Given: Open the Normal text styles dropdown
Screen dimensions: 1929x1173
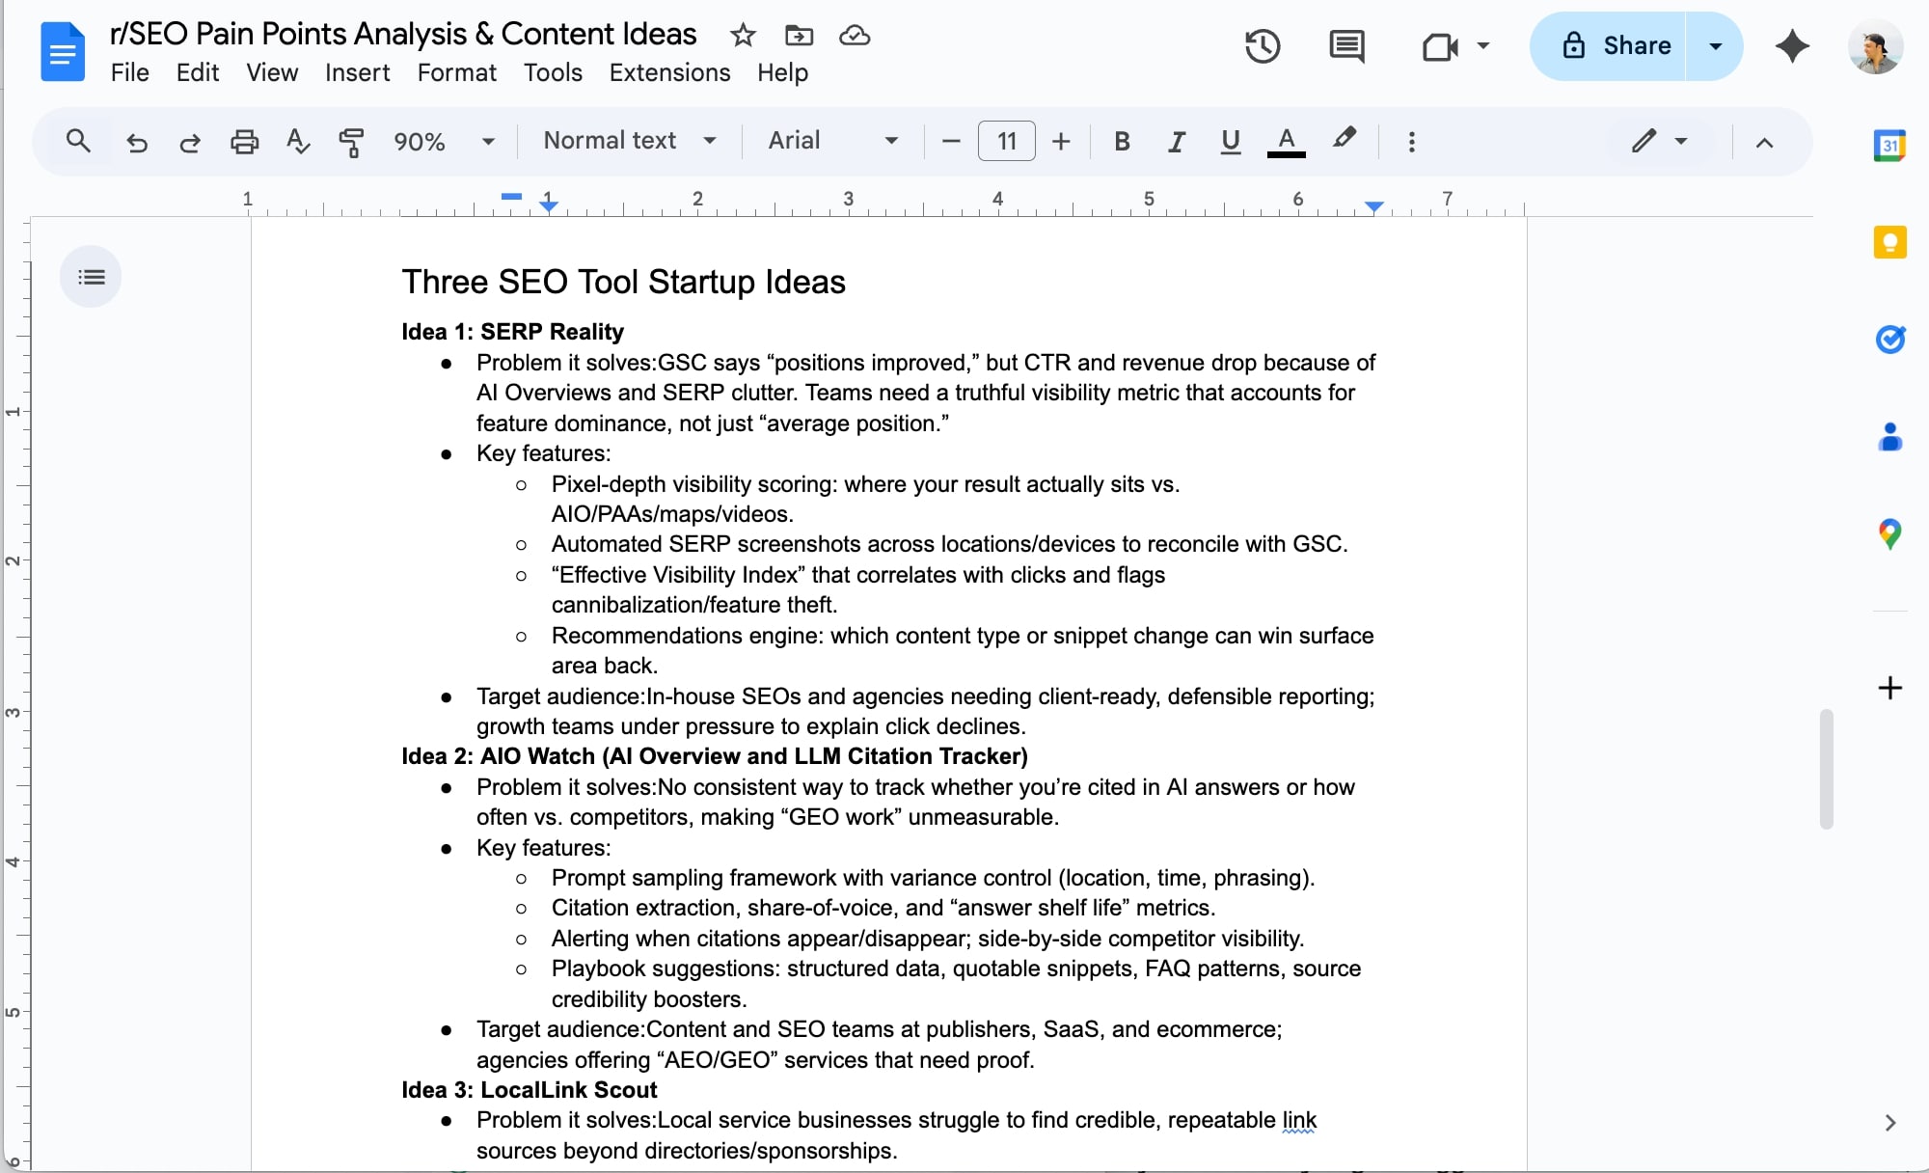Looking at the screenshot, I should pyautogui.click(x=628, y=141).
